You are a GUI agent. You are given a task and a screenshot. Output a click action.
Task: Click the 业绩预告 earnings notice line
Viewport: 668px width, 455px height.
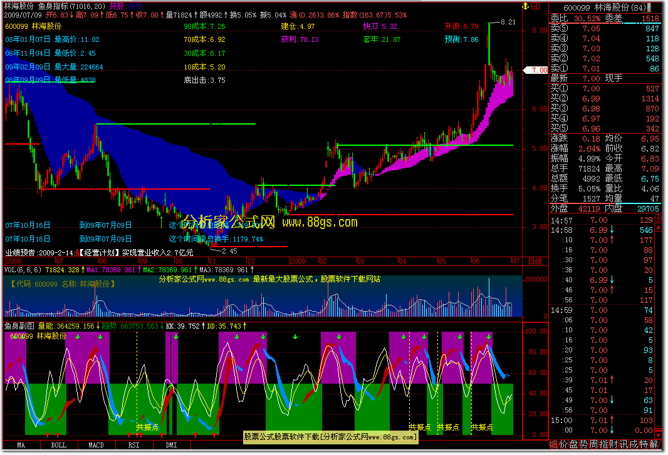[99, 252]
